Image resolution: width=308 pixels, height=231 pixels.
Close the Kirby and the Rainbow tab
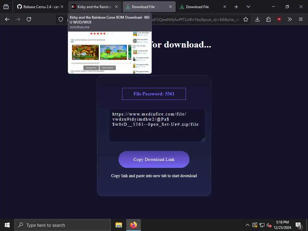[x=116, y=7]
